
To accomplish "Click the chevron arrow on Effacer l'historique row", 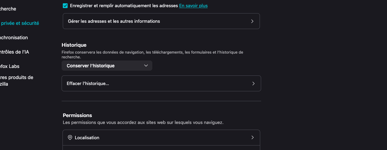I will point(253,84).
